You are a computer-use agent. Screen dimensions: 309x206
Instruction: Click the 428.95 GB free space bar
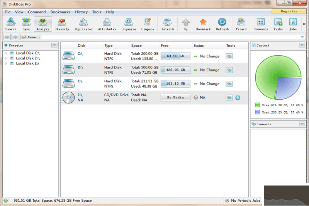tap(175, 70)
